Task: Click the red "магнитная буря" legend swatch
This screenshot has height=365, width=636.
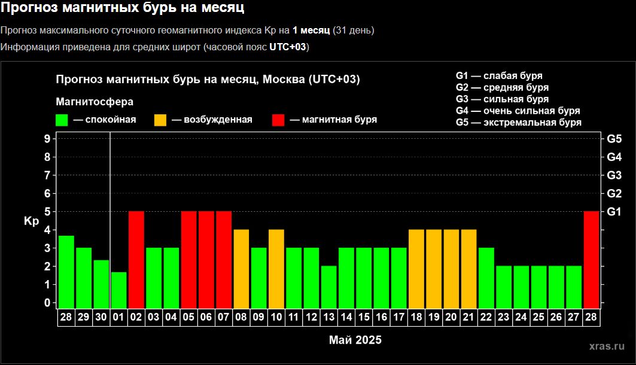Action: pyautogui.click(x=278, y=120)
